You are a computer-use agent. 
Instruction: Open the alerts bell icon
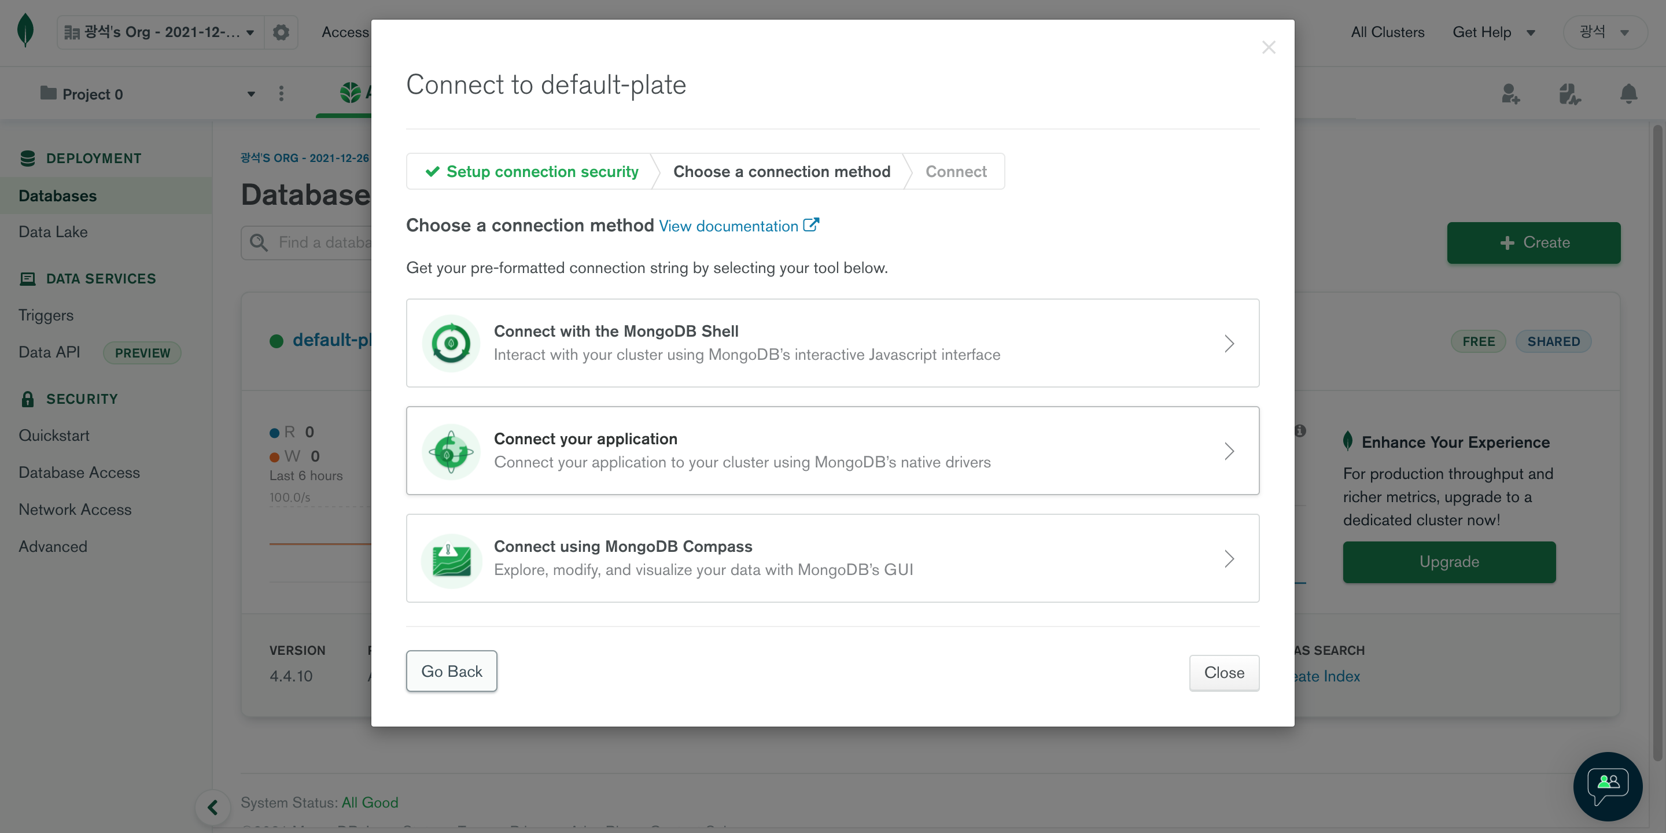tap(1628, 94)
